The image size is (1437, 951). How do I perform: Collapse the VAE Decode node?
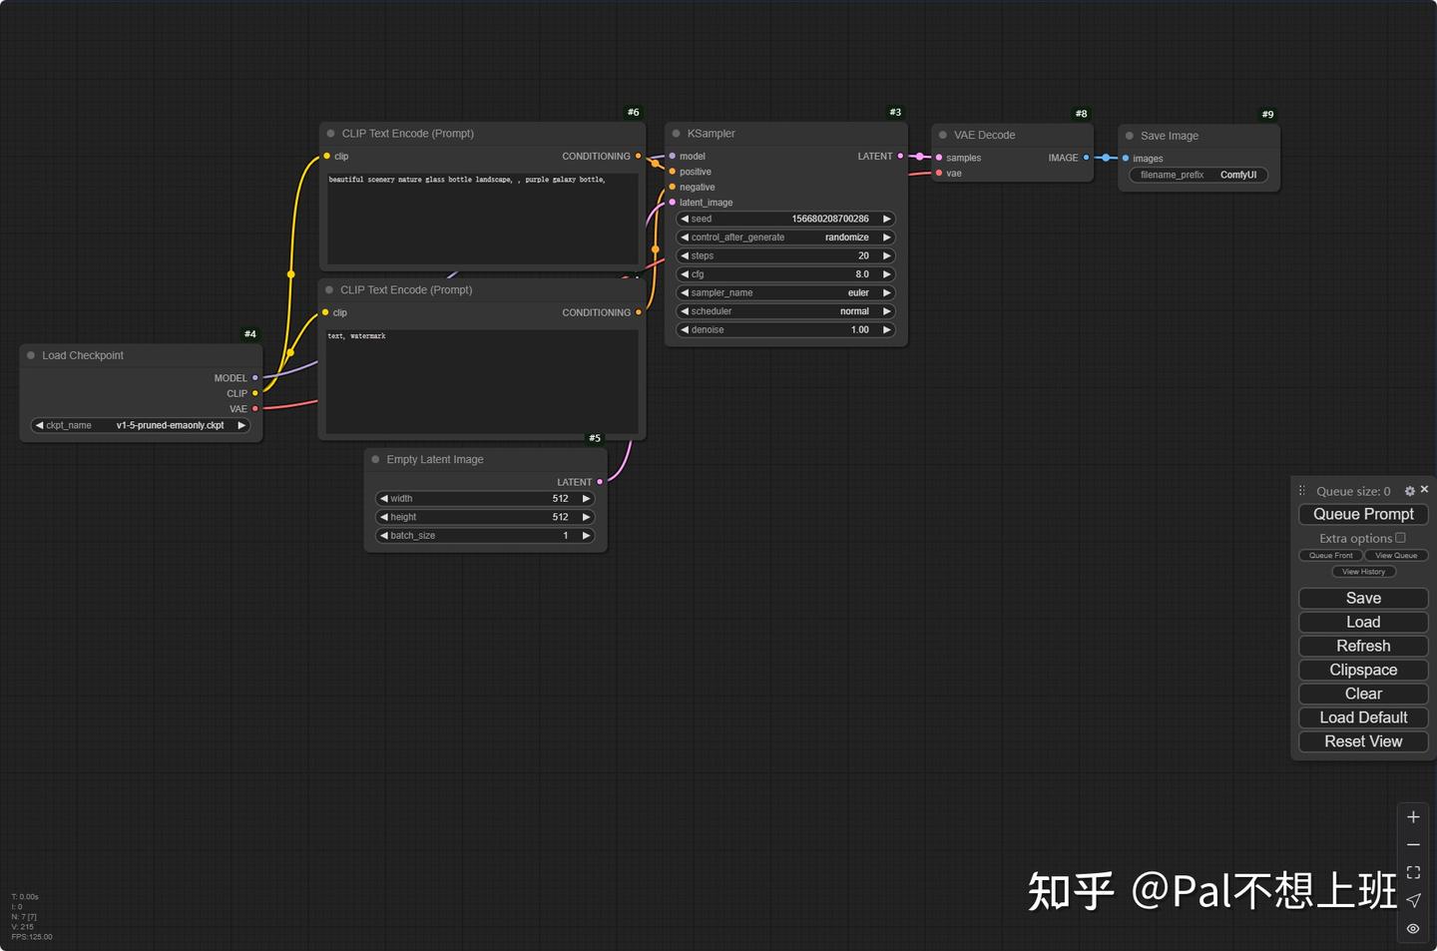[x=945, y=134]
